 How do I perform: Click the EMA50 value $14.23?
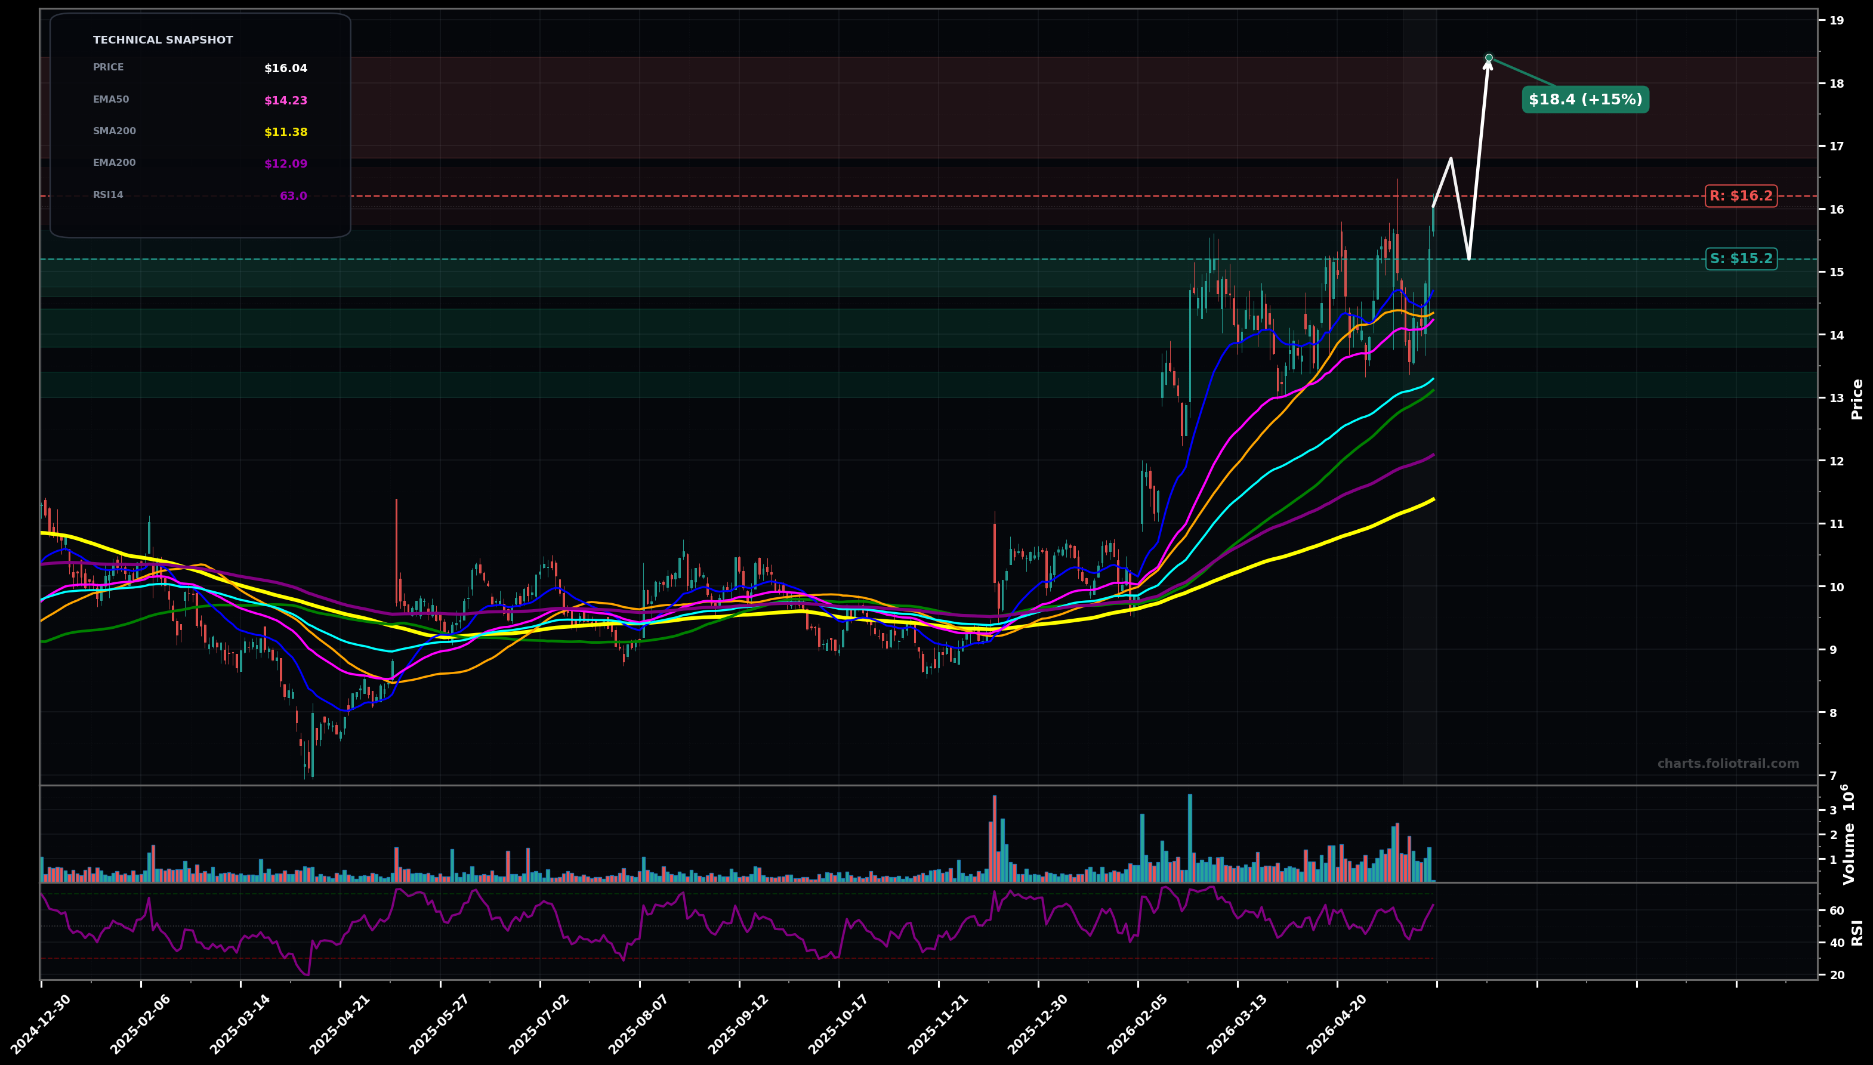(286, 101)
